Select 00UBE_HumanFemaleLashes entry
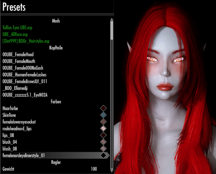 pos(25,75)
